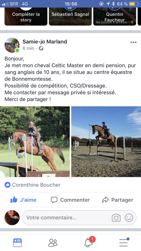Tap Samie-jo Marland's profile picture
The width and height of the screenshot is (141, 251).
pos(12,45)
